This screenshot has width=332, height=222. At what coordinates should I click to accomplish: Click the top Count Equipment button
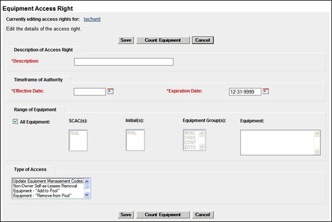[163, 40]
